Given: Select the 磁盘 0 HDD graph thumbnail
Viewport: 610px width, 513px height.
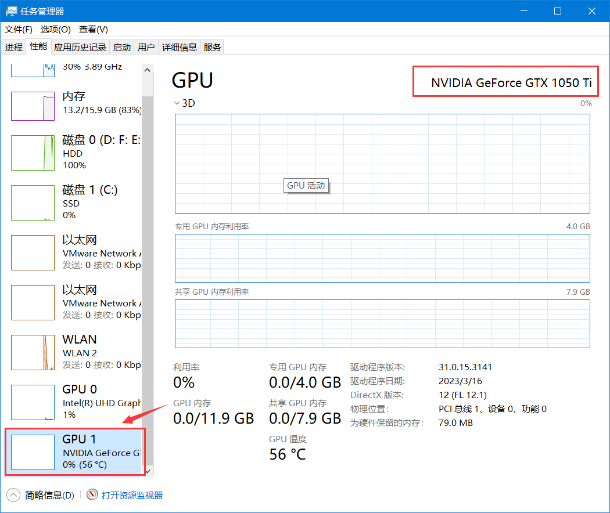Looking at the screenshot, I should click(33, 153).
